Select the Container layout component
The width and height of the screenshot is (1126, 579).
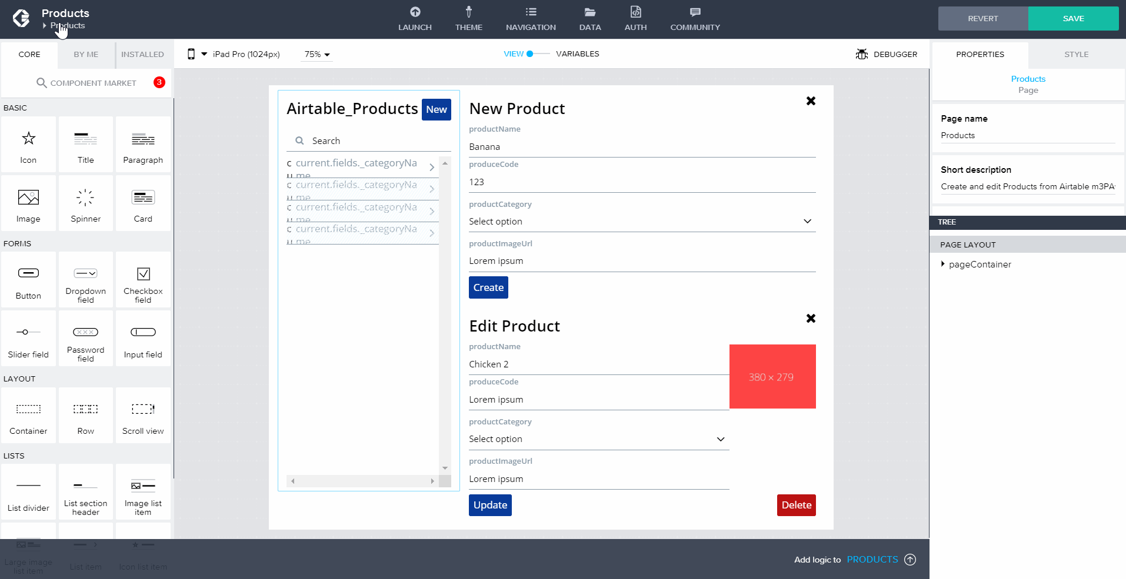[28, 415]
